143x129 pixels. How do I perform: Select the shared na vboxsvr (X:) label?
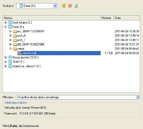click(x=26, y=66)
